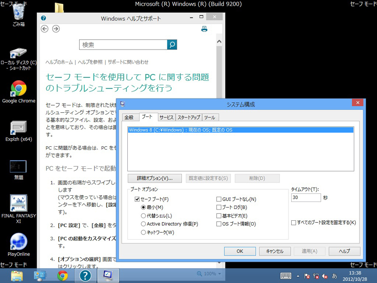Screen dimensions: 377x283
Task: Open Local Disk (C) shortcut icon
Action: (19, 59)
